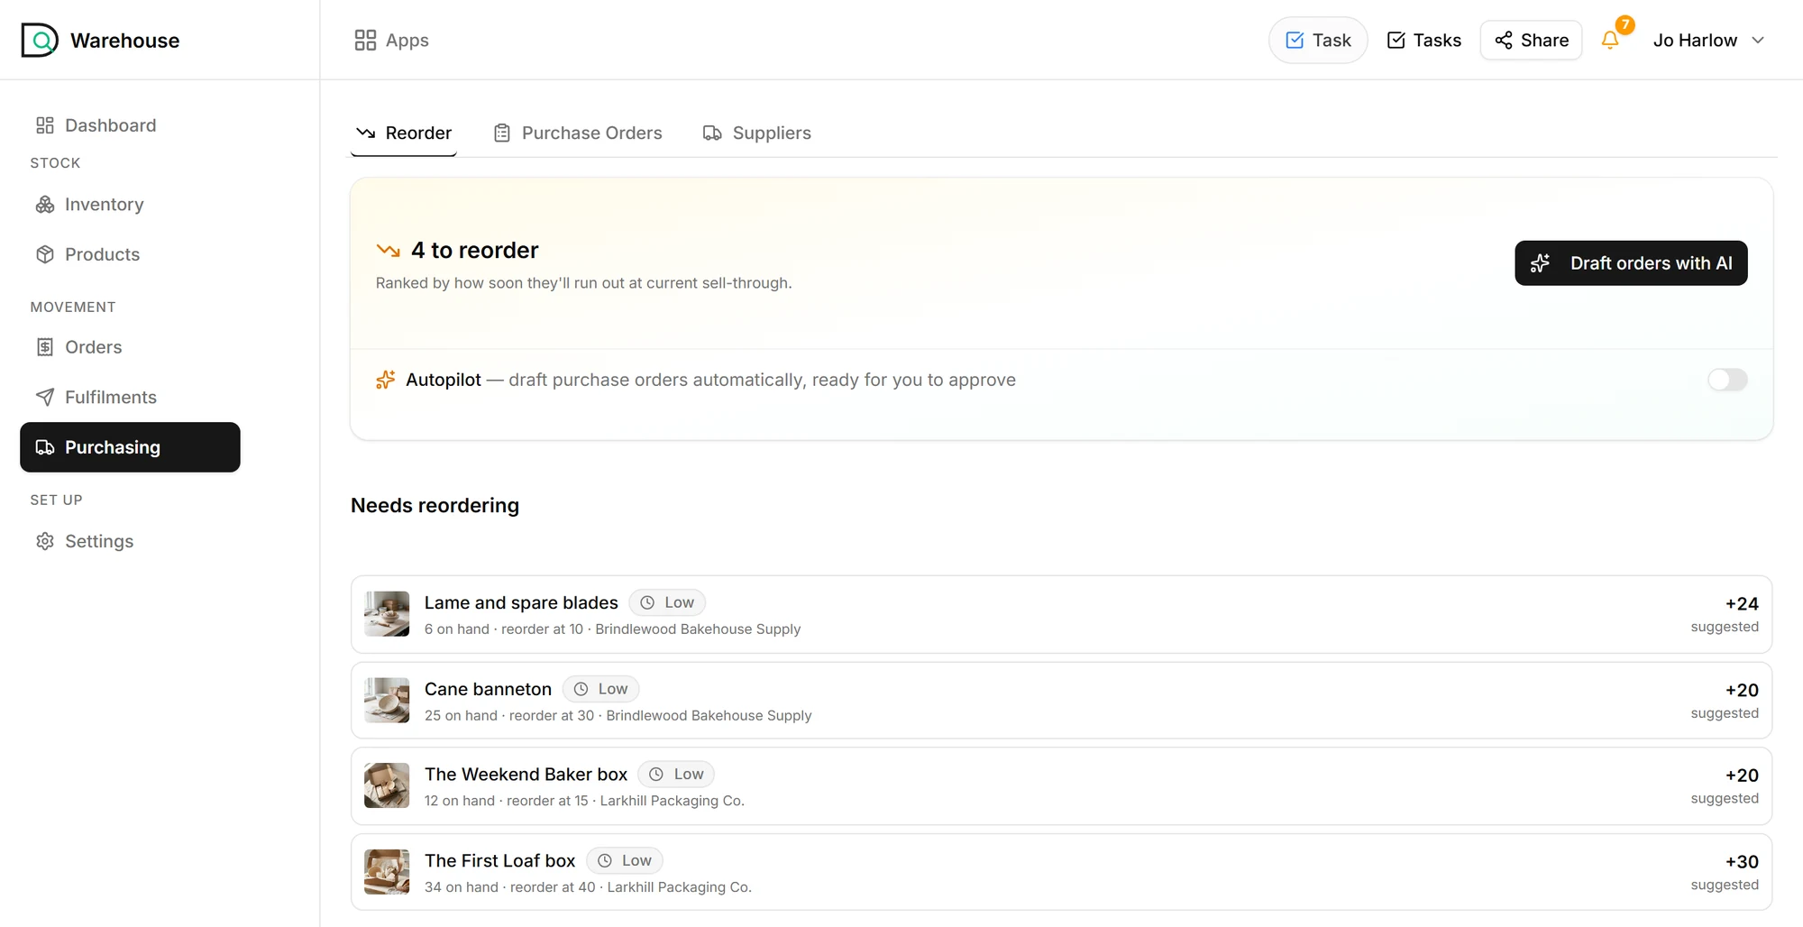Open the Apps grid icon
The image size is (1803, 927).
365,41
